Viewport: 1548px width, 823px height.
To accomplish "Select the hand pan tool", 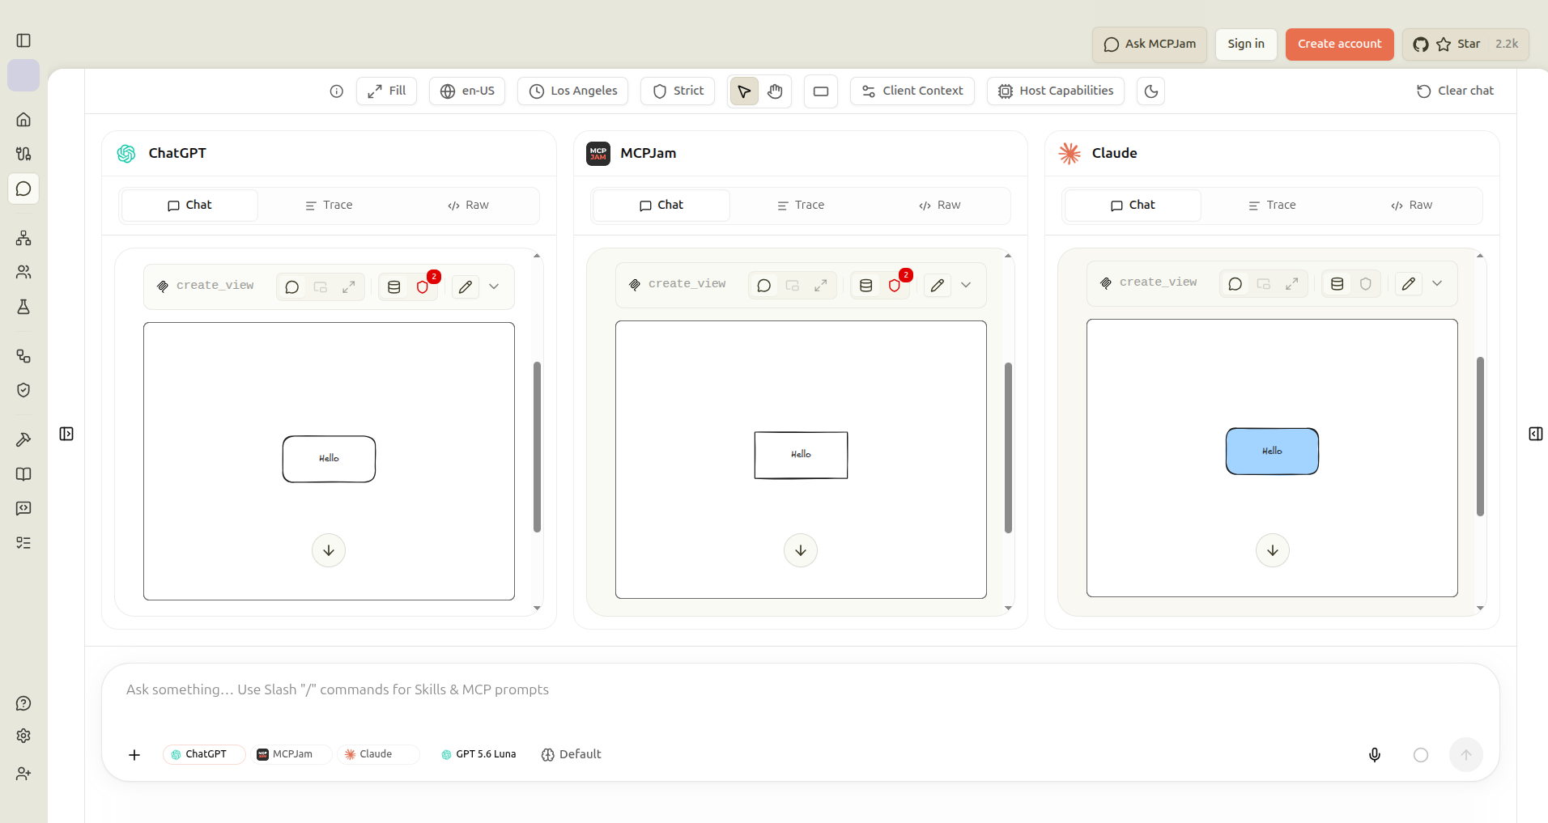I will (x=775, y=91).
